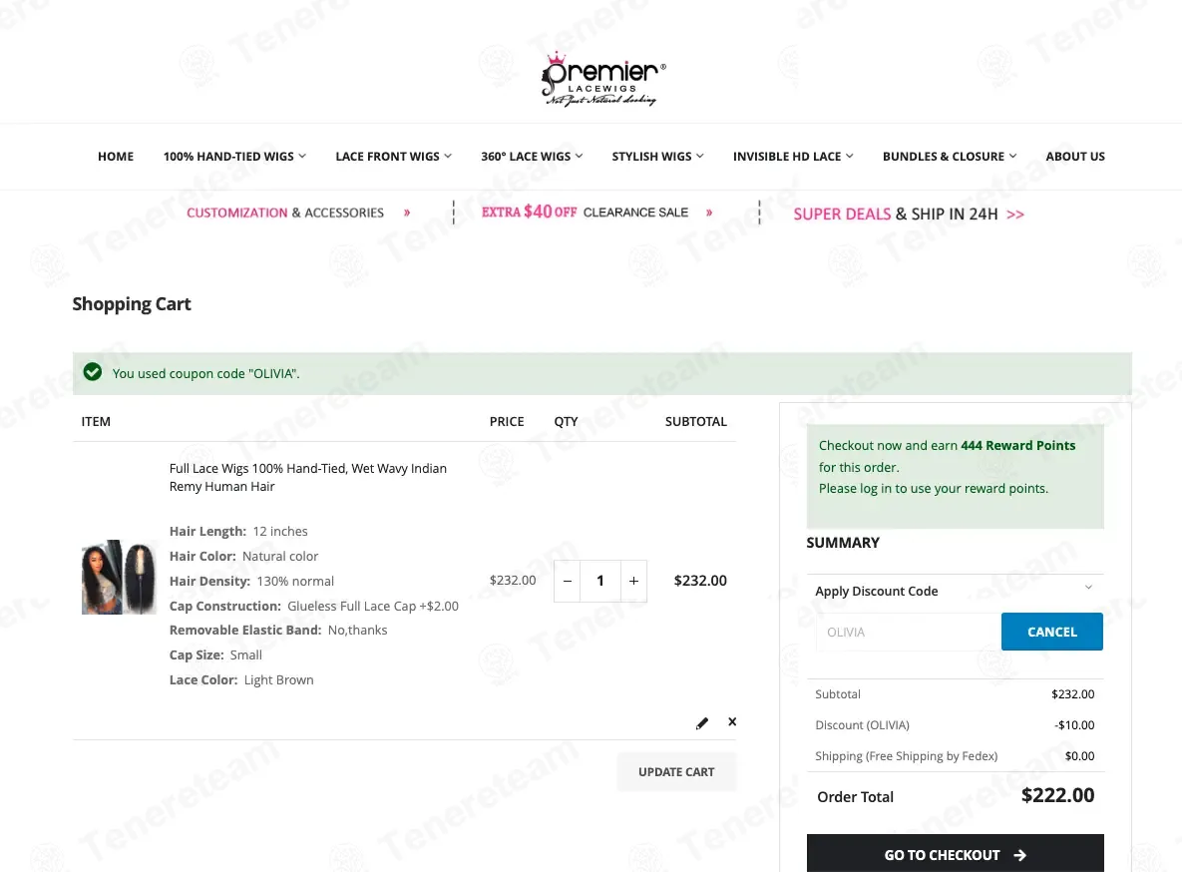Increase quantity with plus button
This screenshot has height=872, width=1182.
click(x=634, y=581)
